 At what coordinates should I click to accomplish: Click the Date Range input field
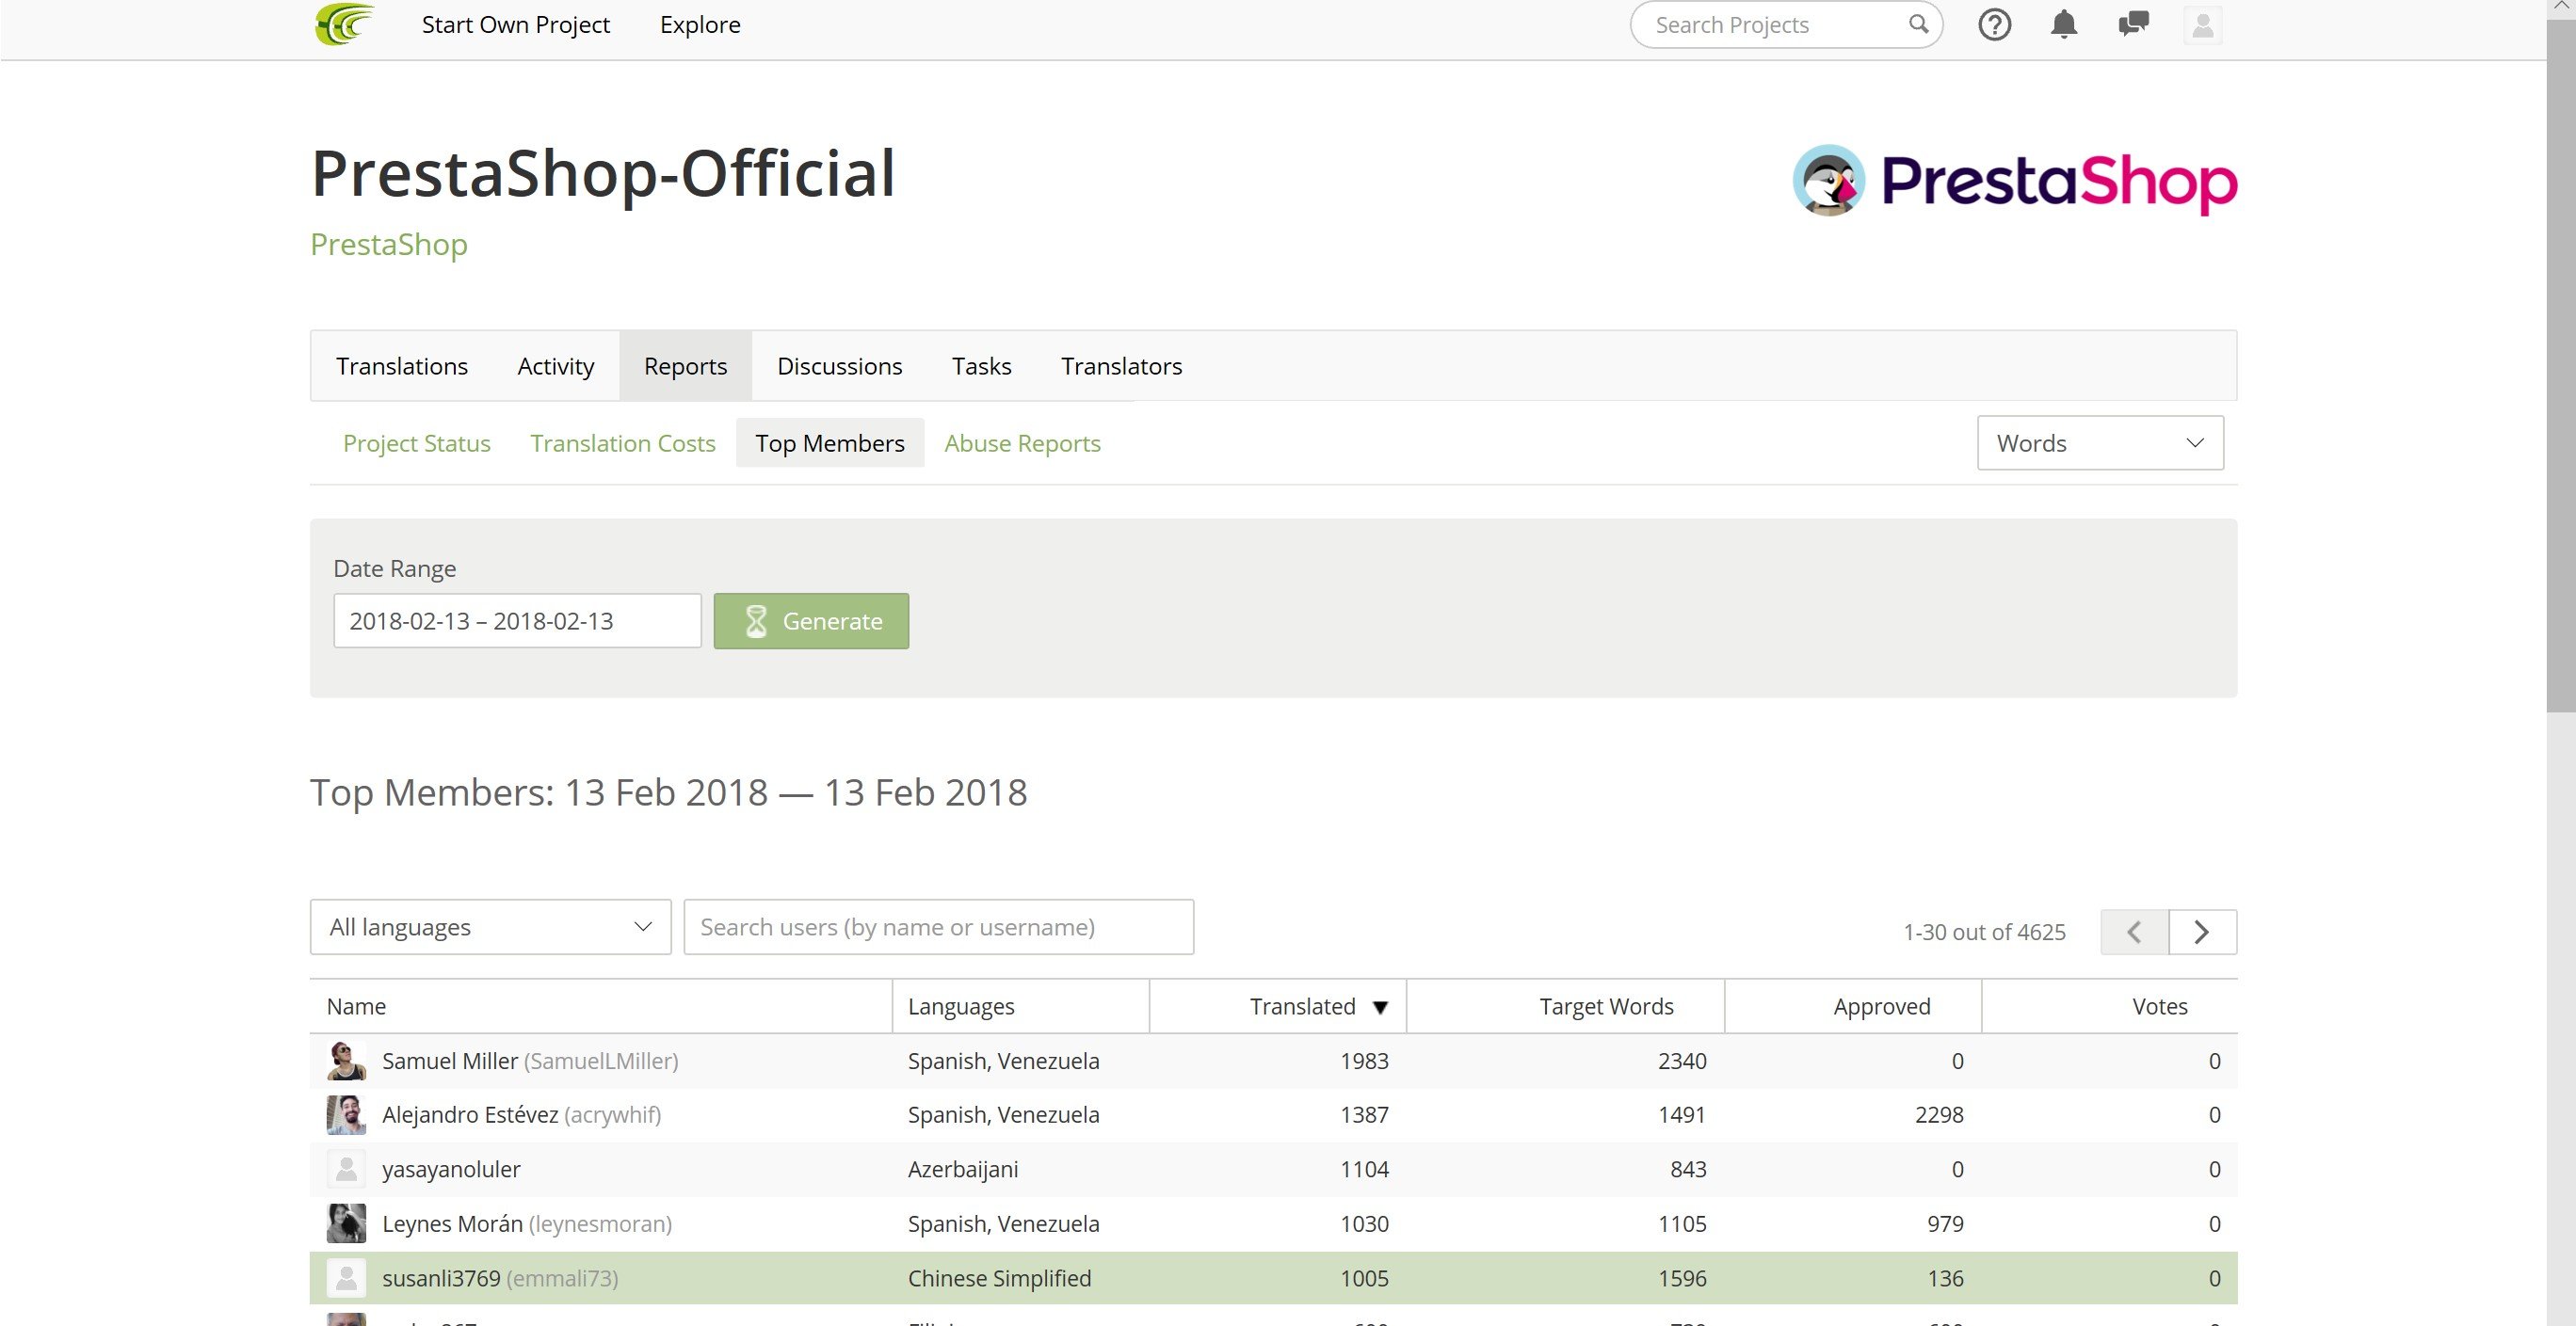click(517, 620)
